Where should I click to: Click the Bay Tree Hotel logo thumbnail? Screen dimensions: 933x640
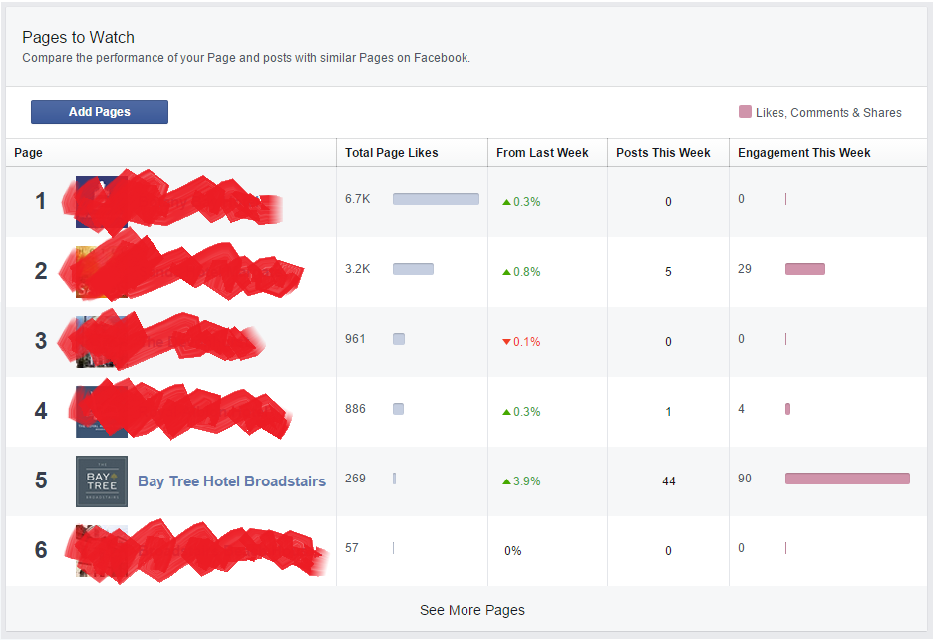click(x=101, y=480)
